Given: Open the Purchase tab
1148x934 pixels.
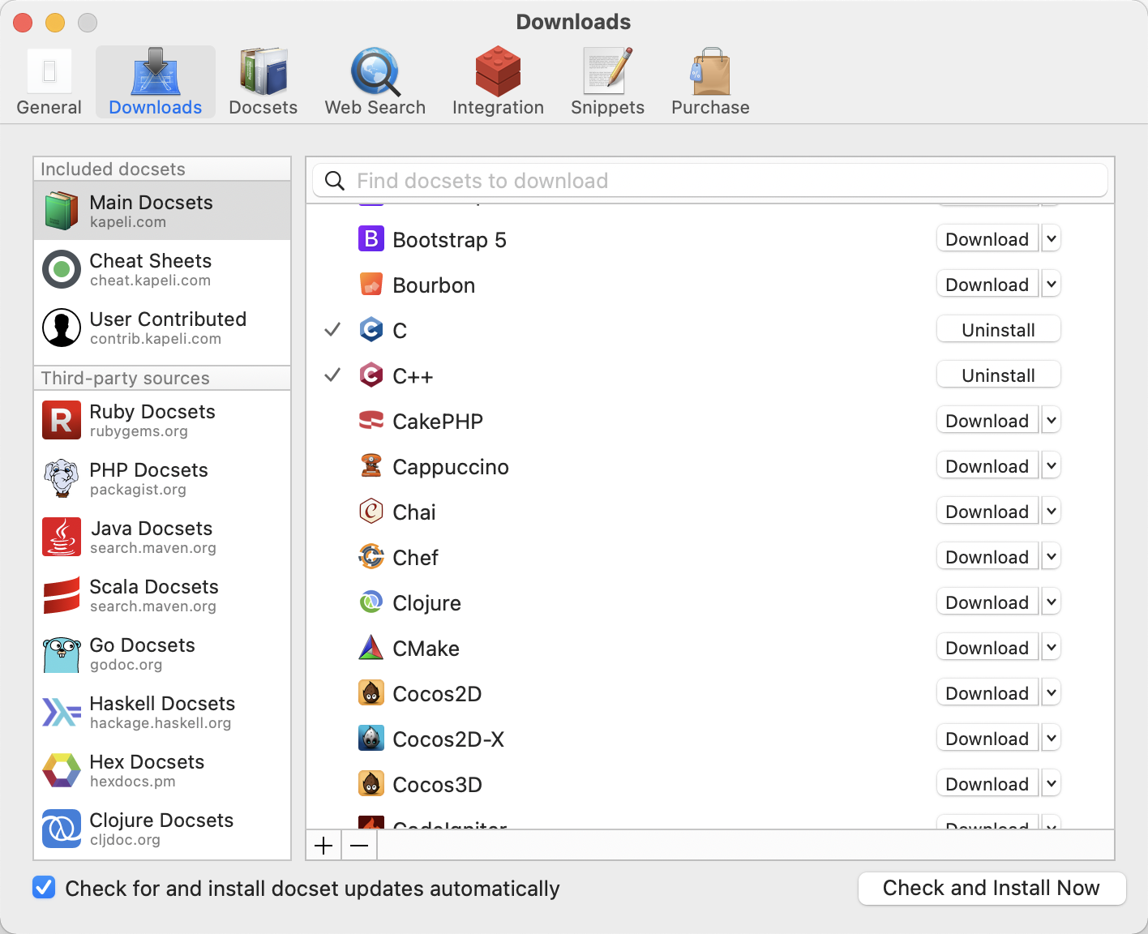Looking at the screenshot, I should 710,82.
